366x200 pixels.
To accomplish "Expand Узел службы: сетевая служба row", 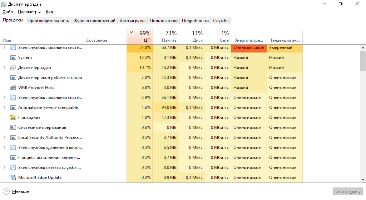I will [x=4, y=167].
